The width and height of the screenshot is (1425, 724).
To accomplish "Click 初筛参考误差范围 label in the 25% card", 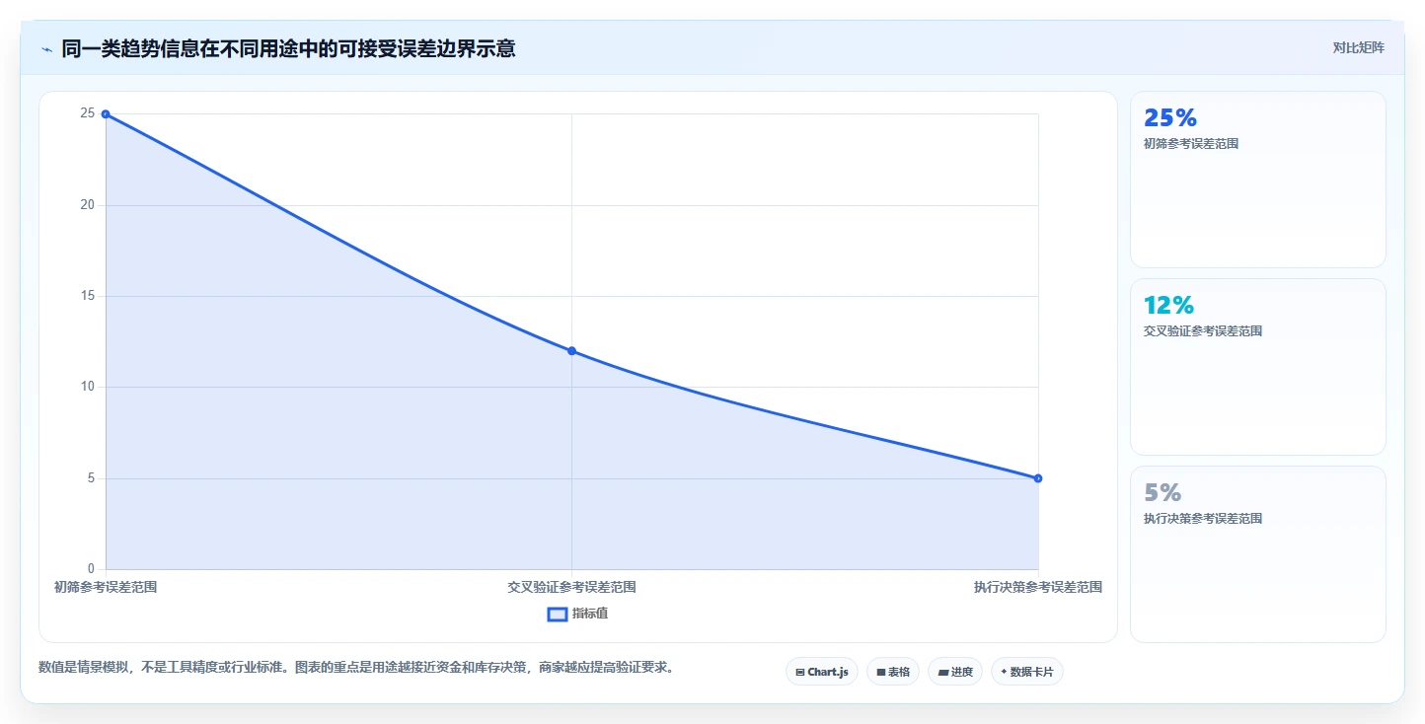I will (x=1191, y=144).
